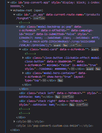Click overflow badge on stack right div
The height and width of the screenshot is (133, 102).
pyautogui.click(x=82, y=105)
